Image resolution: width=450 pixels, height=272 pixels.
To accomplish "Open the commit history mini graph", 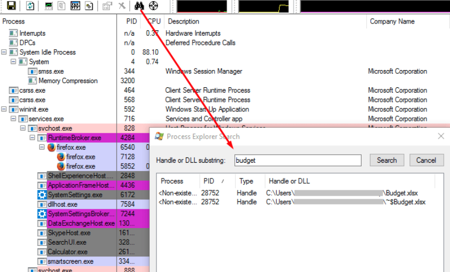I will click(264, 6).
